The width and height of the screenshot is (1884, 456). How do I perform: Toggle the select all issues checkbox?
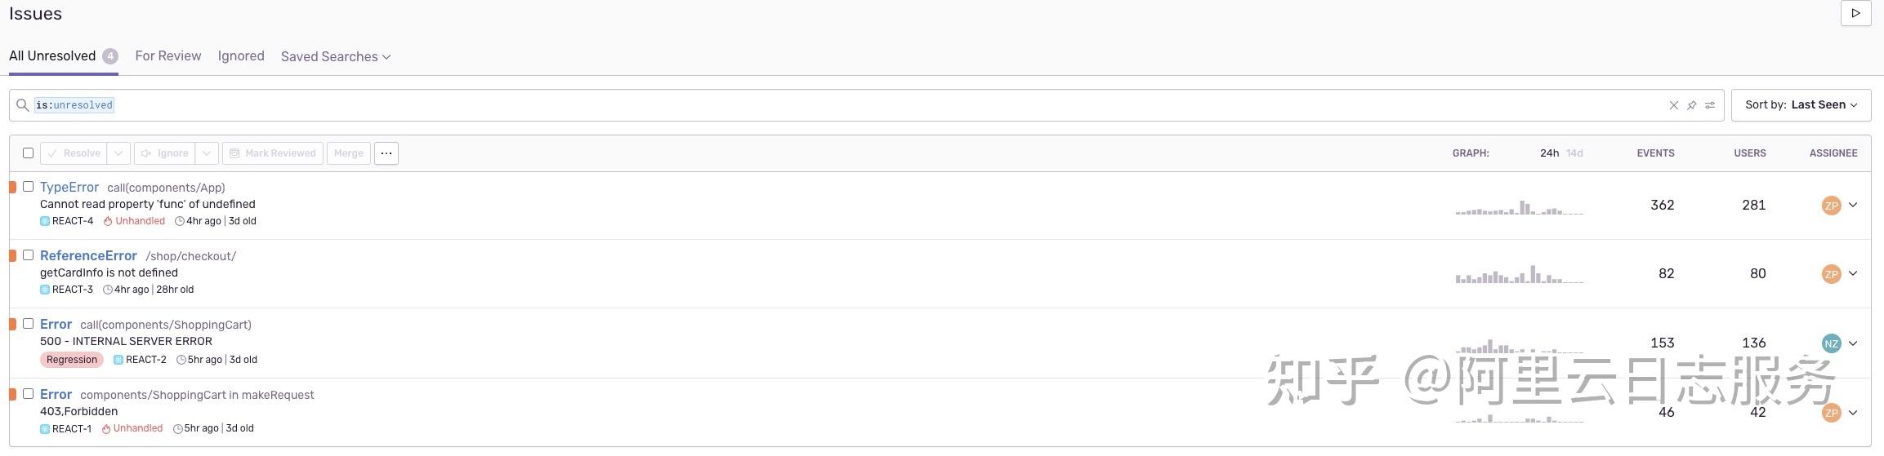[x=29, y=153]
